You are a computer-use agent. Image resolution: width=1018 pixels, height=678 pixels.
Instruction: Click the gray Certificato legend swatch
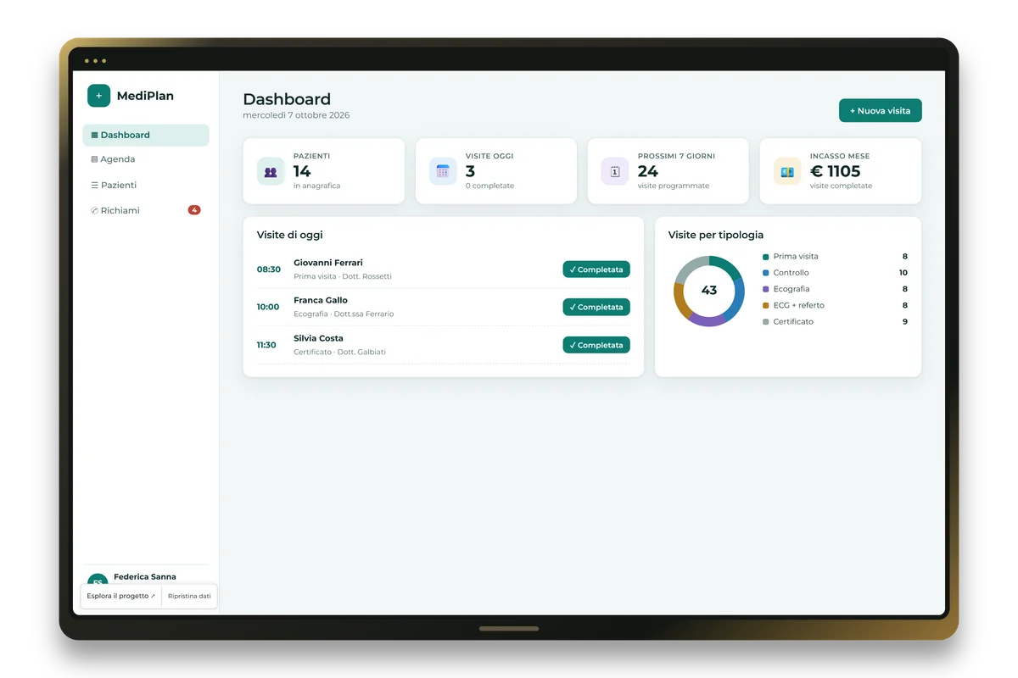pos(766,322)
